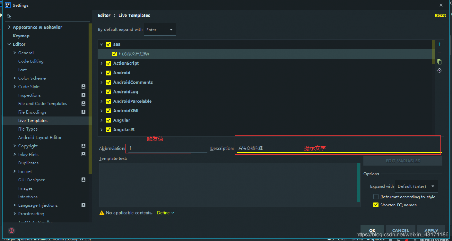Click the project-level icon beside Inlay Hints
The image size is (452, 241).
[x=83, y=154]
